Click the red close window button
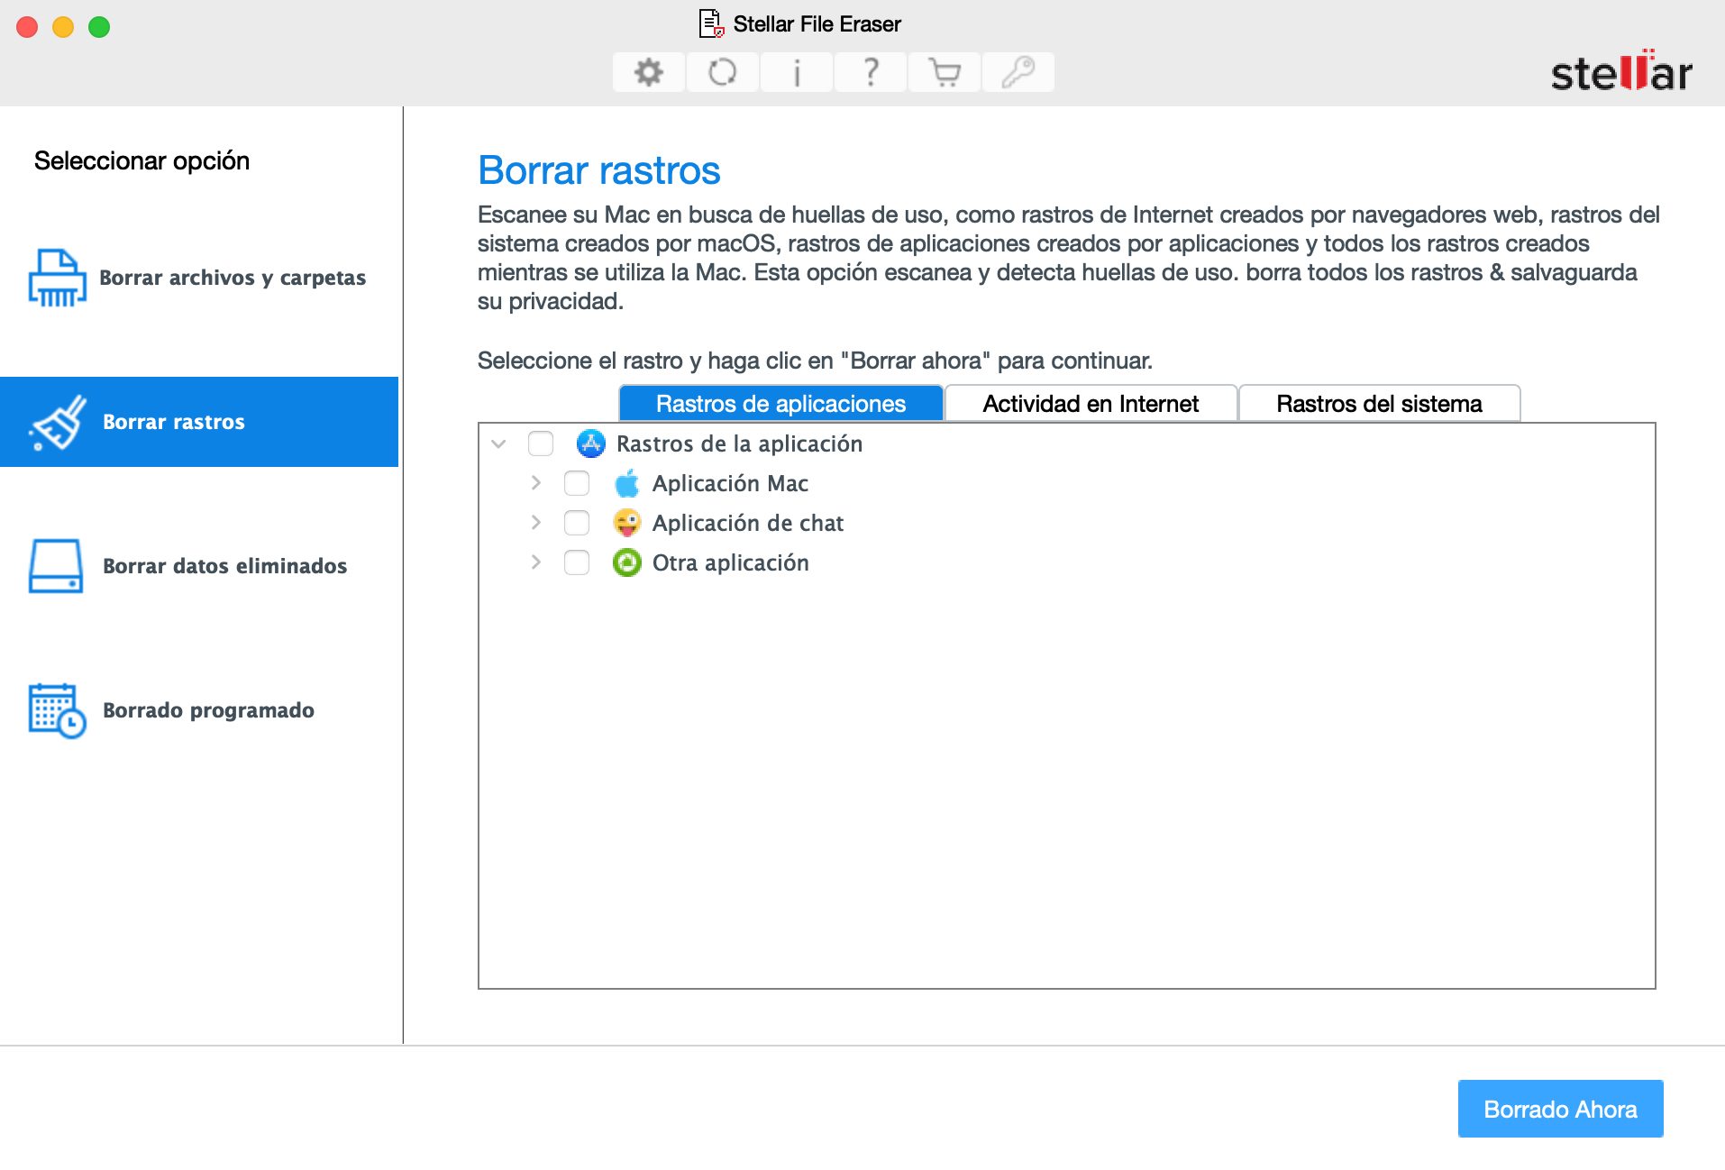The height and width of the screenshot is (1170, 1725). (27, 27)
